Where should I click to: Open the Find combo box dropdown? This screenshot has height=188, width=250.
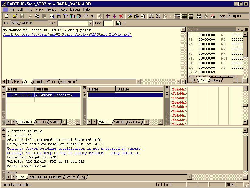(91, 23)
